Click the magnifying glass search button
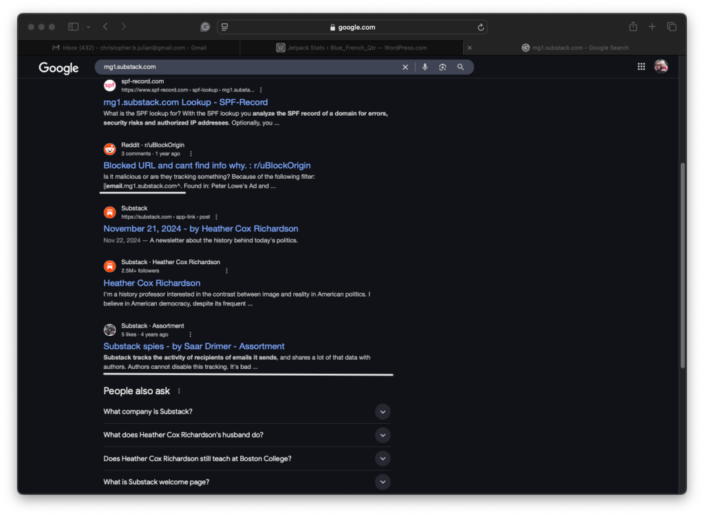 point(460,67)
